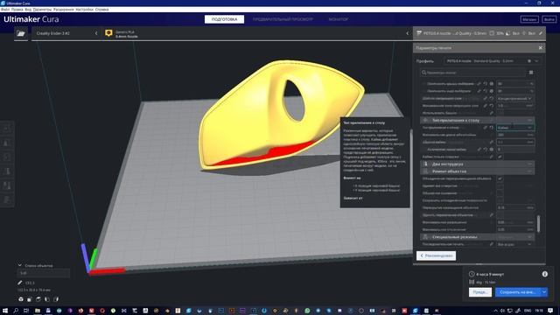560x315 pixels.
Task: Toggle 'Remove all holes' checkbox
Action: (500, 185)
